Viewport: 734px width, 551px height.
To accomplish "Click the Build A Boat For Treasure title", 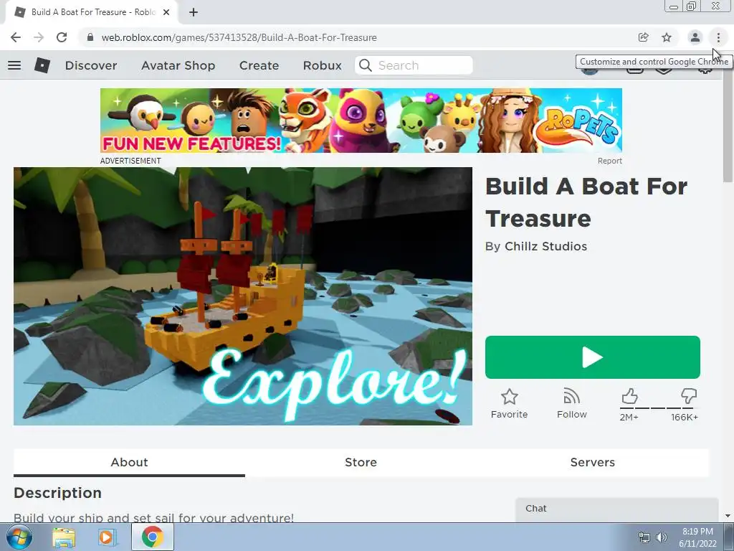I will [586, 202].
